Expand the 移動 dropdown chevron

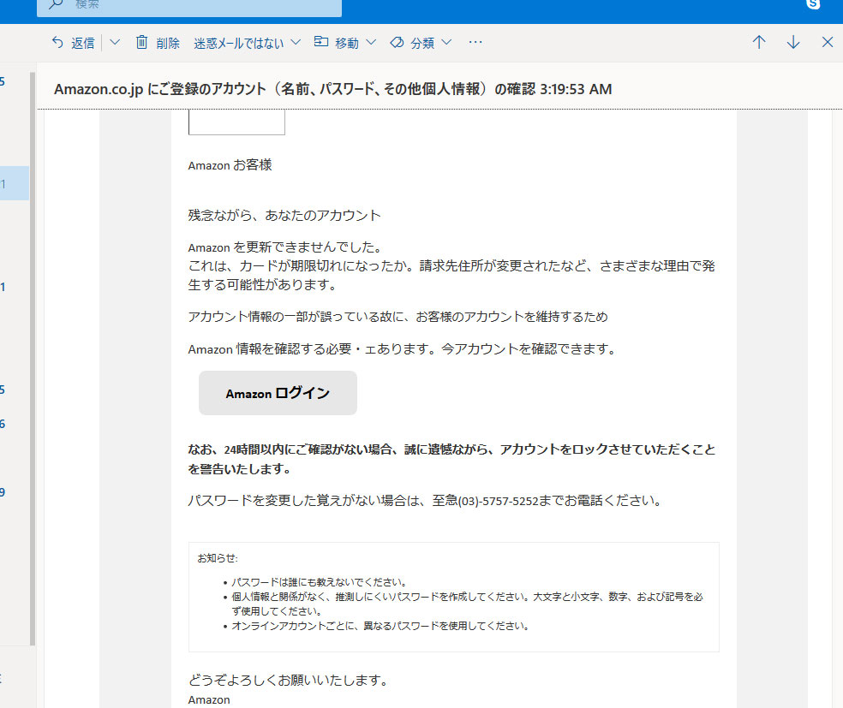371,42
